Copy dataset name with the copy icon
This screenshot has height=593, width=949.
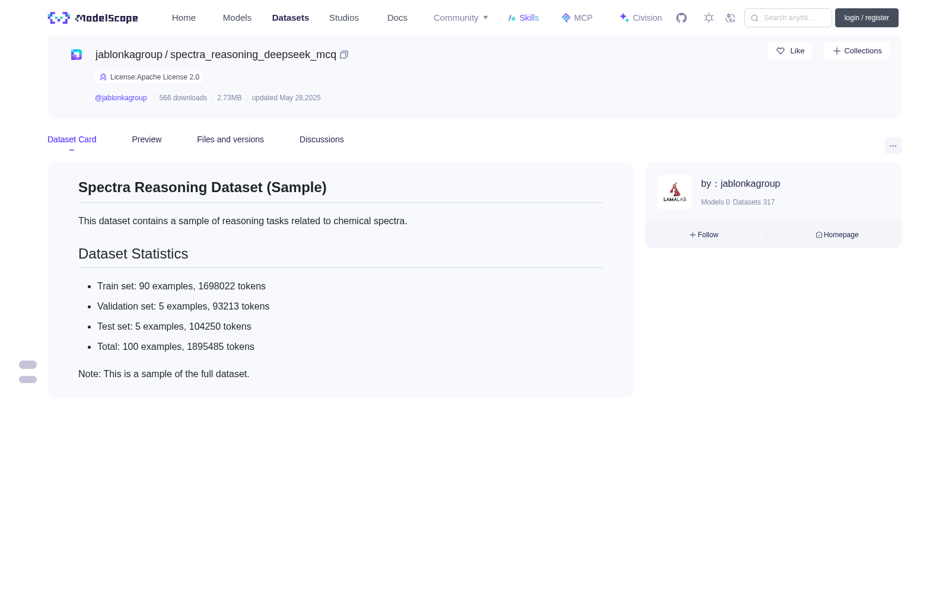(x=344, y=55)
